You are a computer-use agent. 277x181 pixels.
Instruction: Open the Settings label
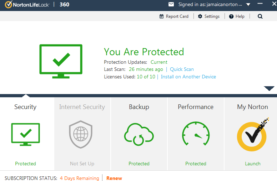[x=212, y=16]
